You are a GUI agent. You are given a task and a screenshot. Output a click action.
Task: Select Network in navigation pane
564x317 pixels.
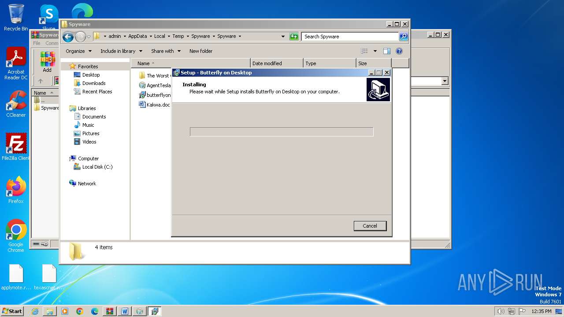point(87,184)
